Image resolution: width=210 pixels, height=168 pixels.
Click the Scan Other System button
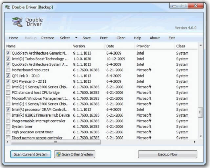[x=74, y=154]
